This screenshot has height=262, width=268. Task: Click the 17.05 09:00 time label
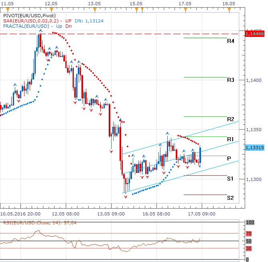tap(202, 214)
